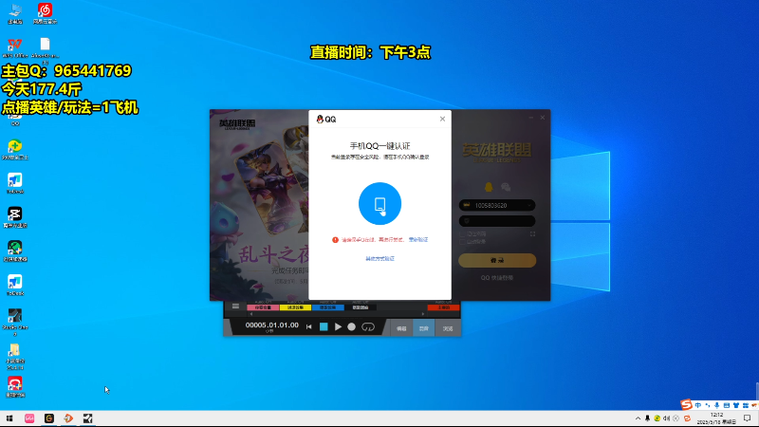This screenshot has height=427, width=759.
Task: Click the orange app icon in taskbar
Action: (x=68, y=418)
